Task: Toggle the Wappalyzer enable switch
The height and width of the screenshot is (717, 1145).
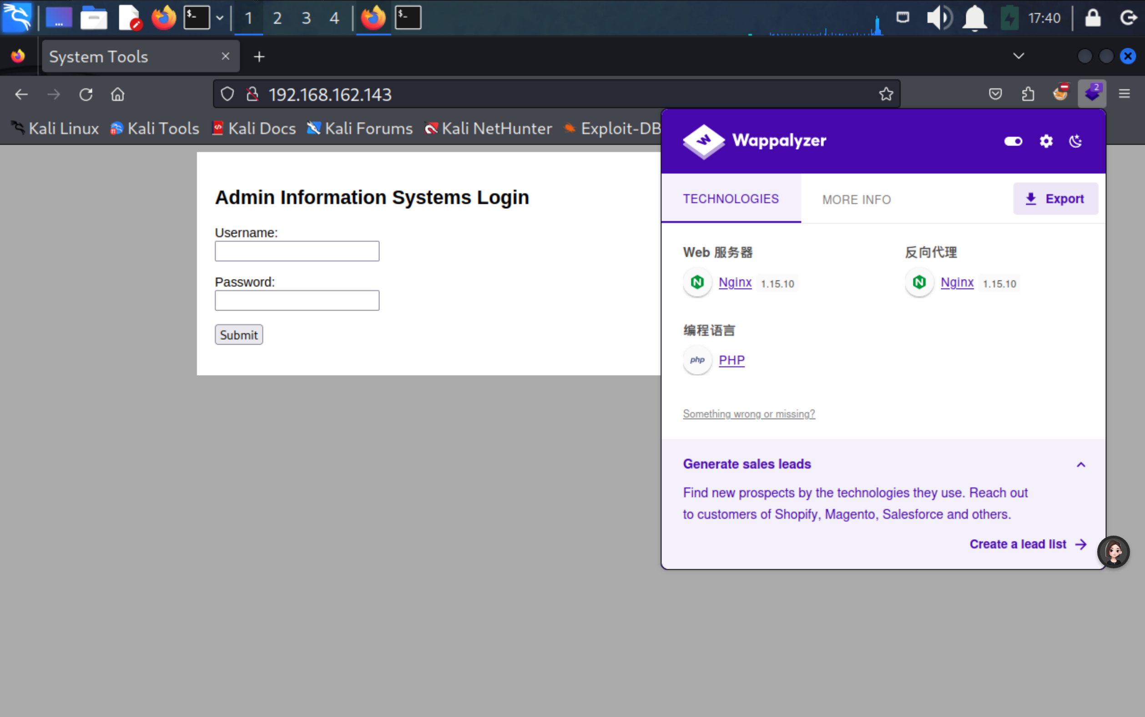Action: click(x=1013, y=141)
